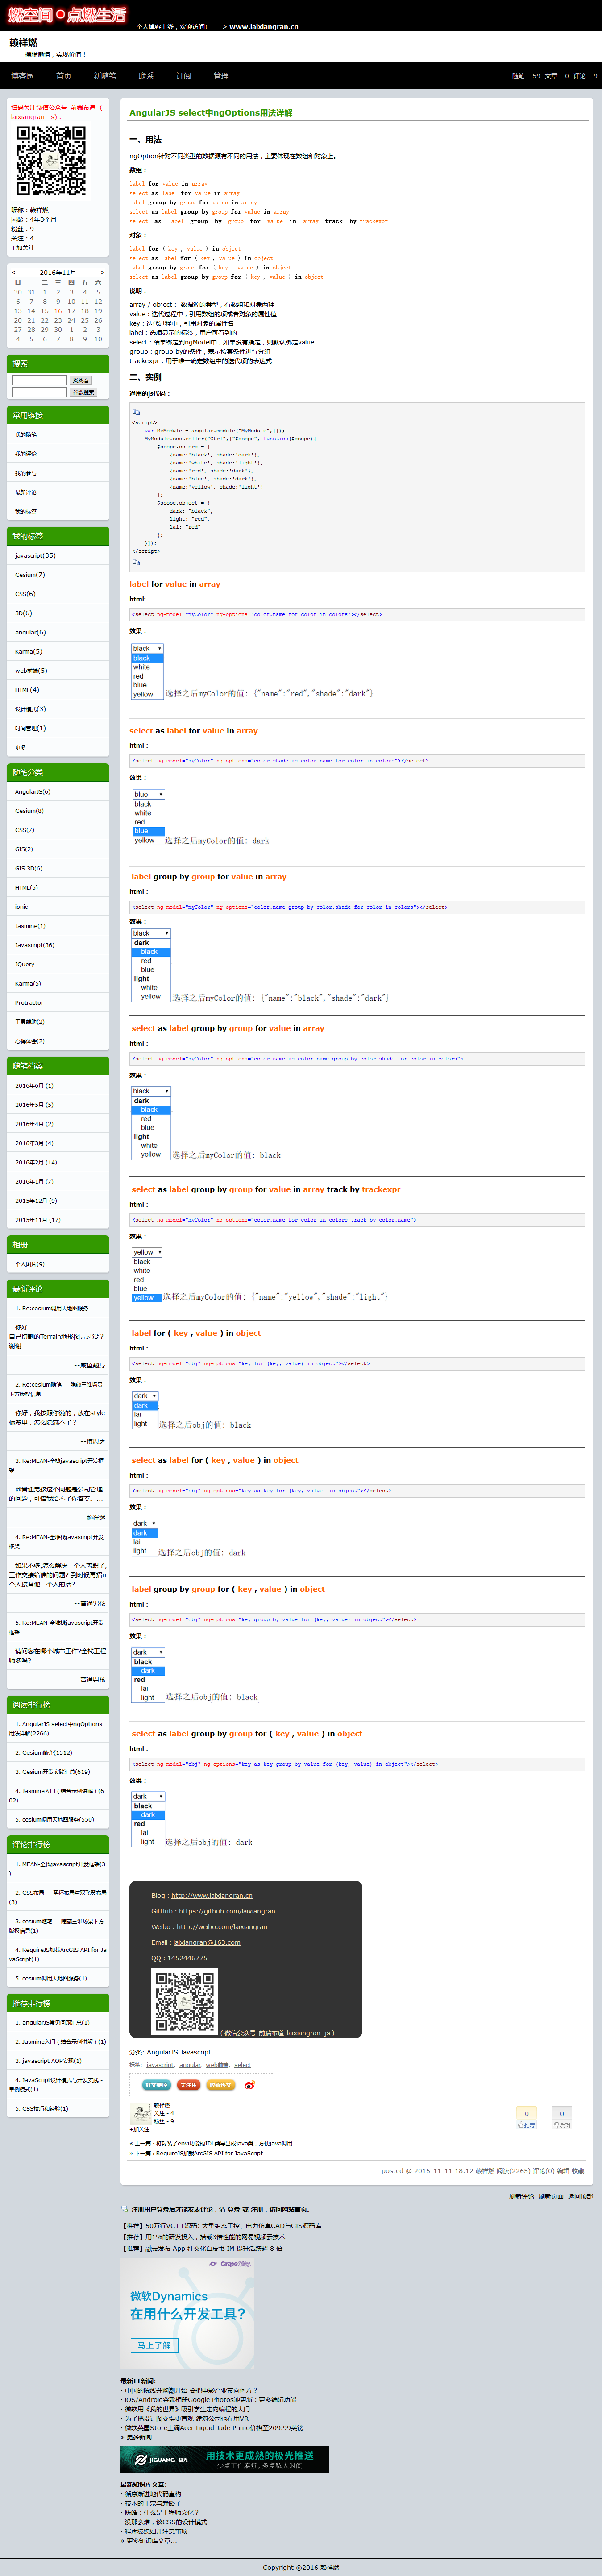The width and height of the screenshot is (602, 2576).
Task: Open AngularJS(6) category in sidebar
Action: click(32, 791)
